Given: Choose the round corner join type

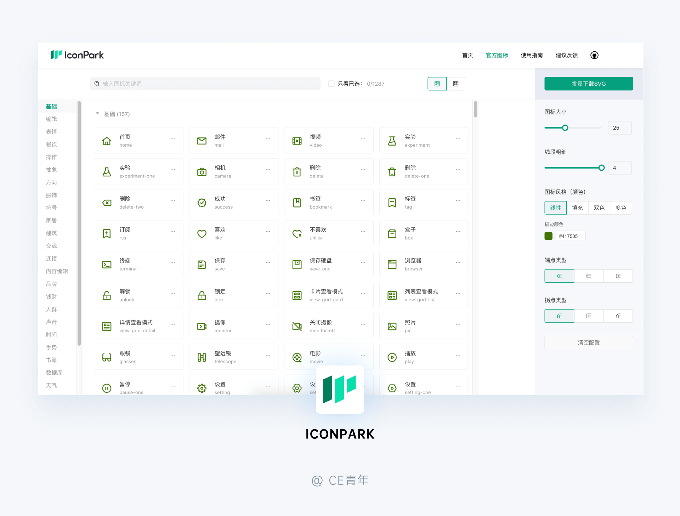Looking at the screenshot, I should (x=559, y=316).
